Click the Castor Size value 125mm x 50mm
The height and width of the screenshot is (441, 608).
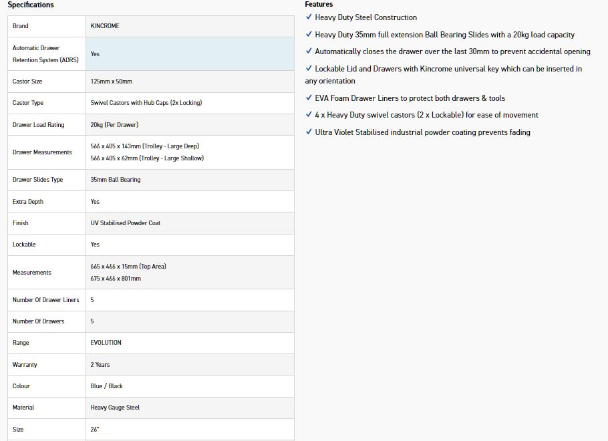112,82
